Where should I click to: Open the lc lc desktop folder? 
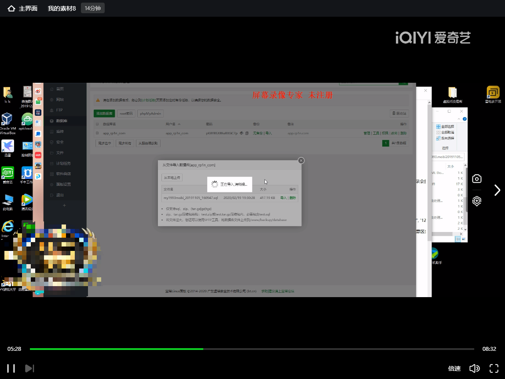(7, 95)
